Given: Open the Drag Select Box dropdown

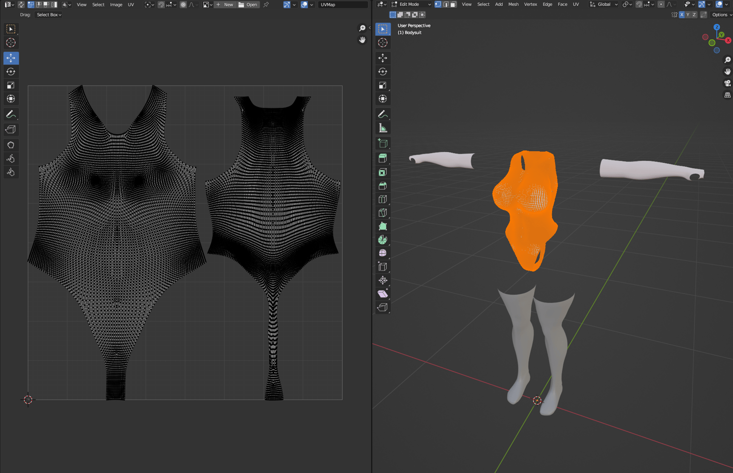Looking at the screenshot, I should [x=49, y=15].
